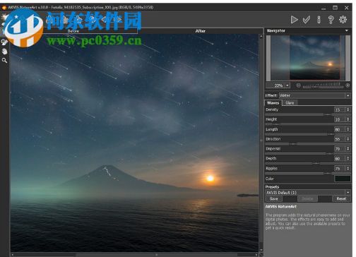Click the Dispersal spinner arrows
This screenshot has width=356, height=257.
[x=348, y=149]
